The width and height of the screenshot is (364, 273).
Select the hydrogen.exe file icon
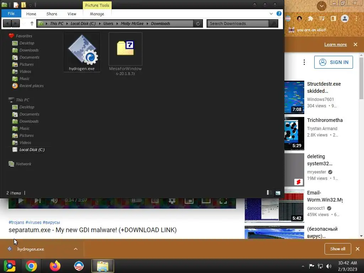point(82,52)
